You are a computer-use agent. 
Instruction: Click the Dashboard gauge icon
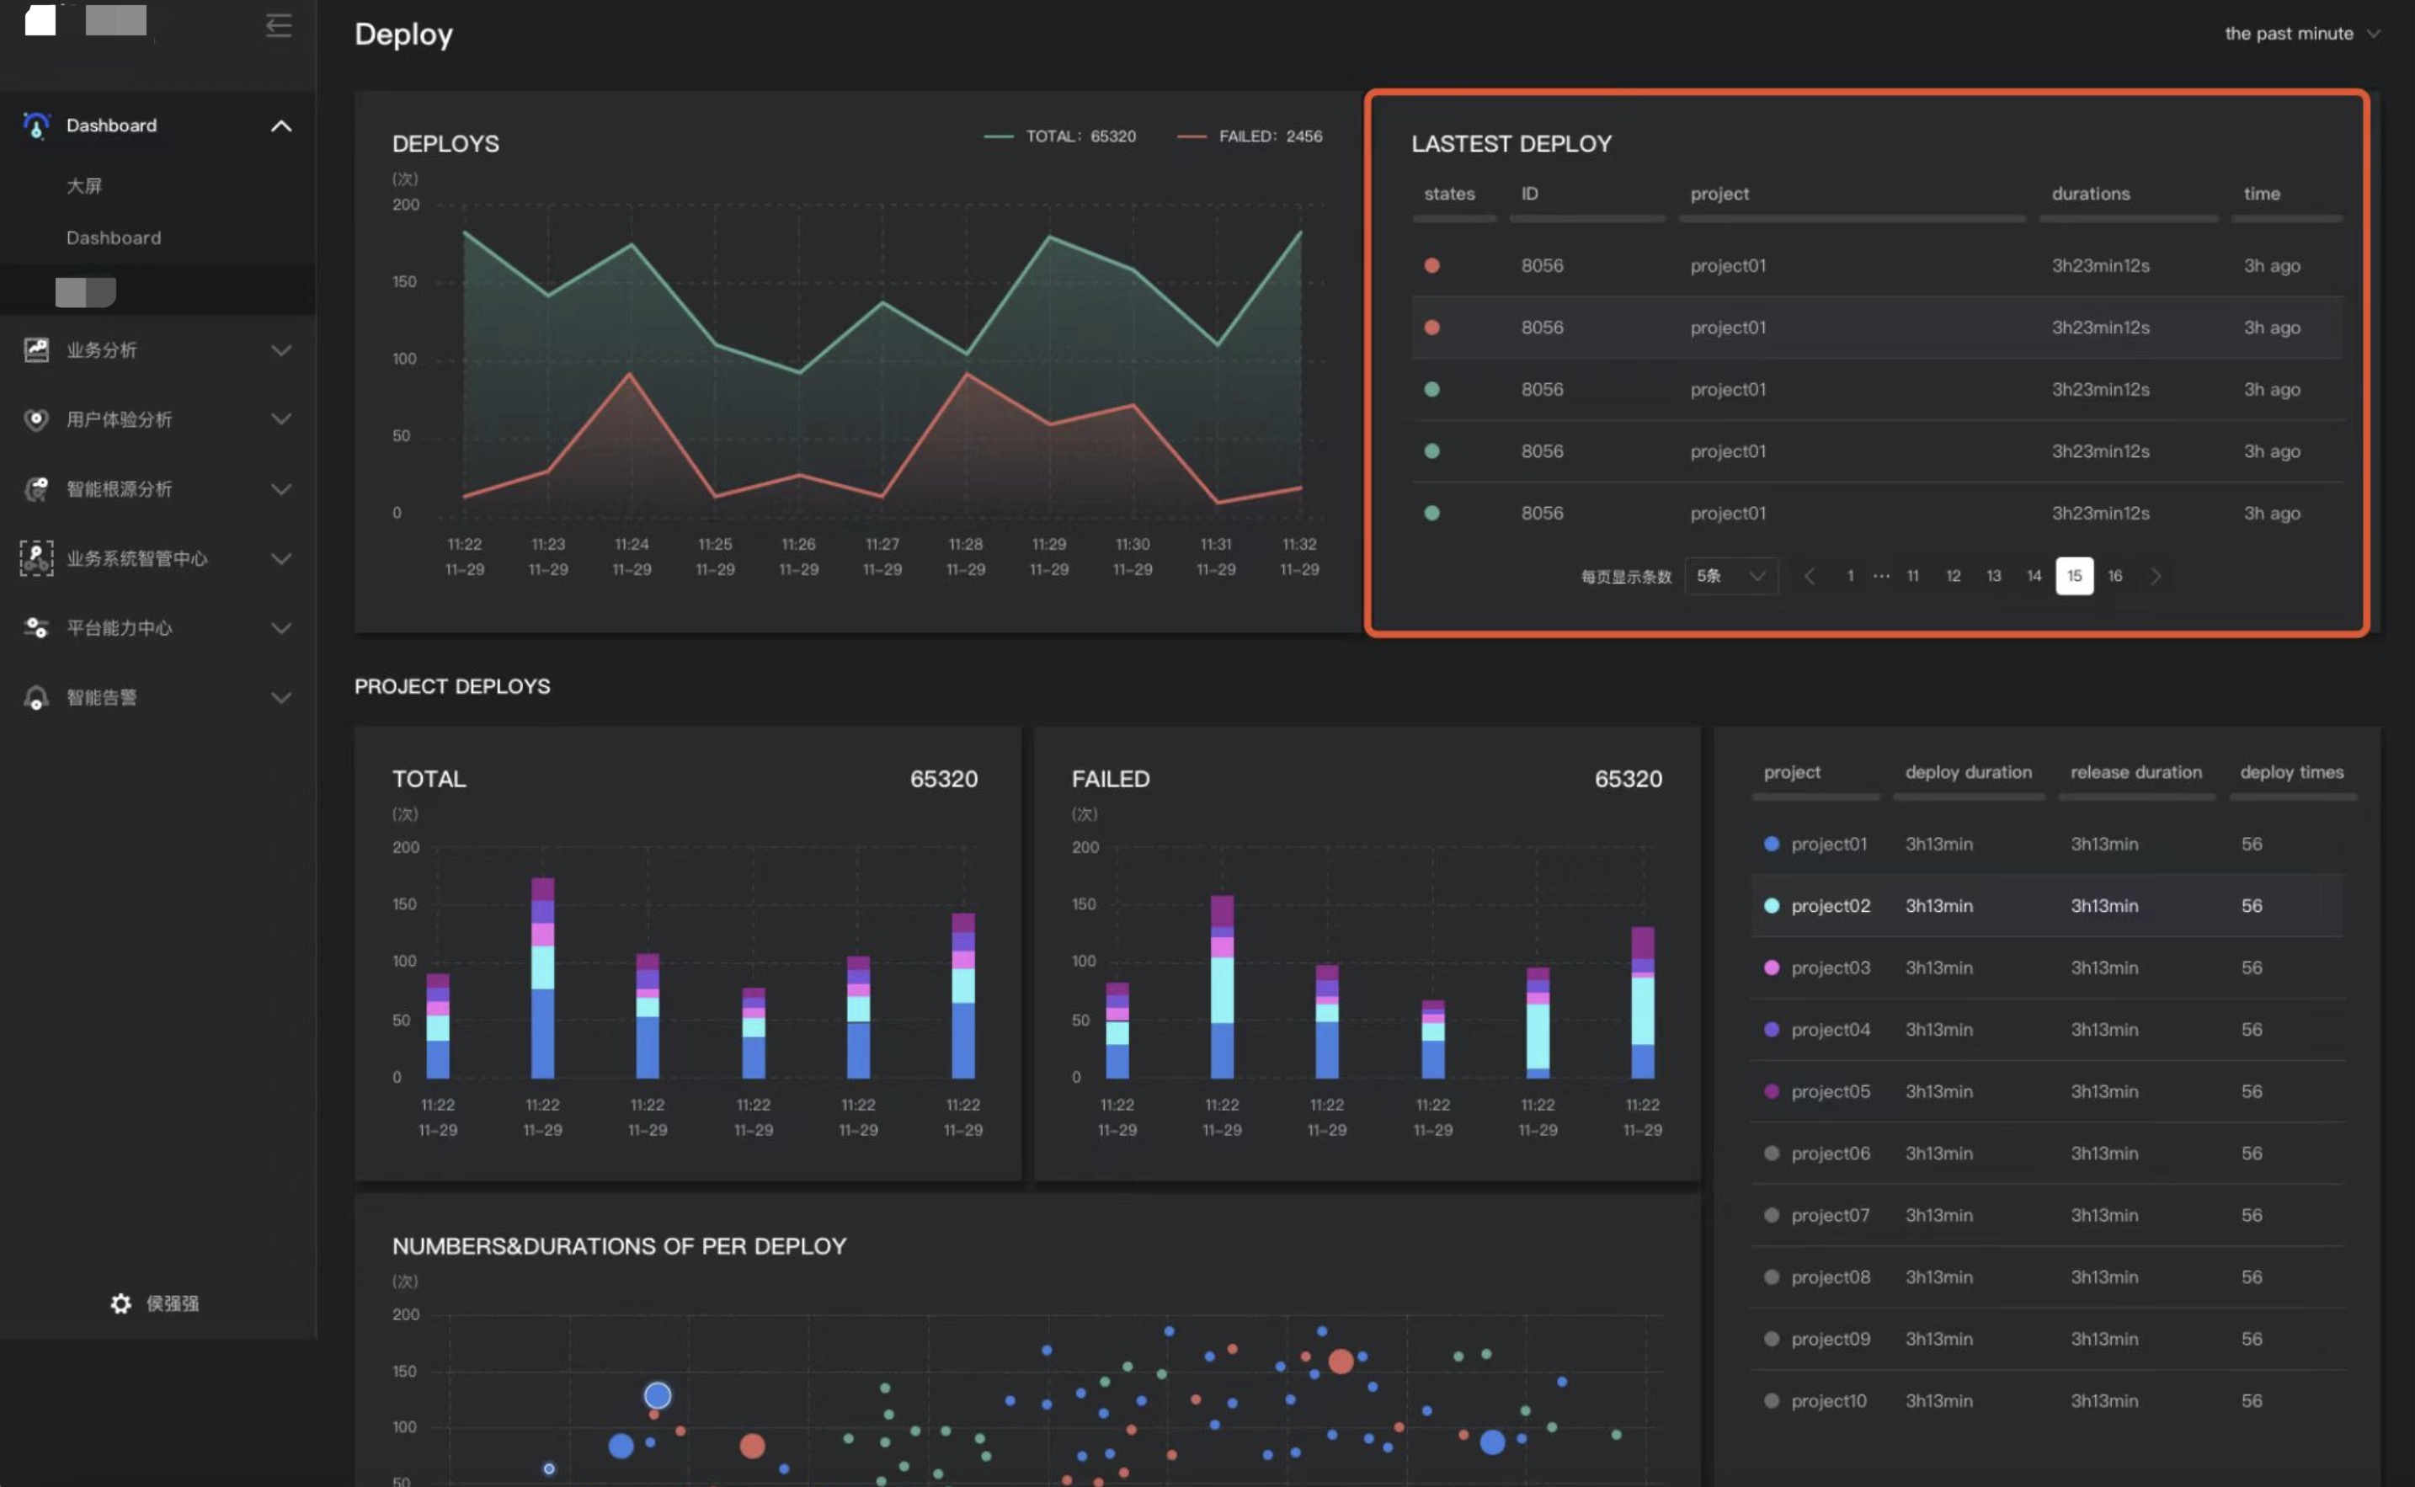[36, 125]
